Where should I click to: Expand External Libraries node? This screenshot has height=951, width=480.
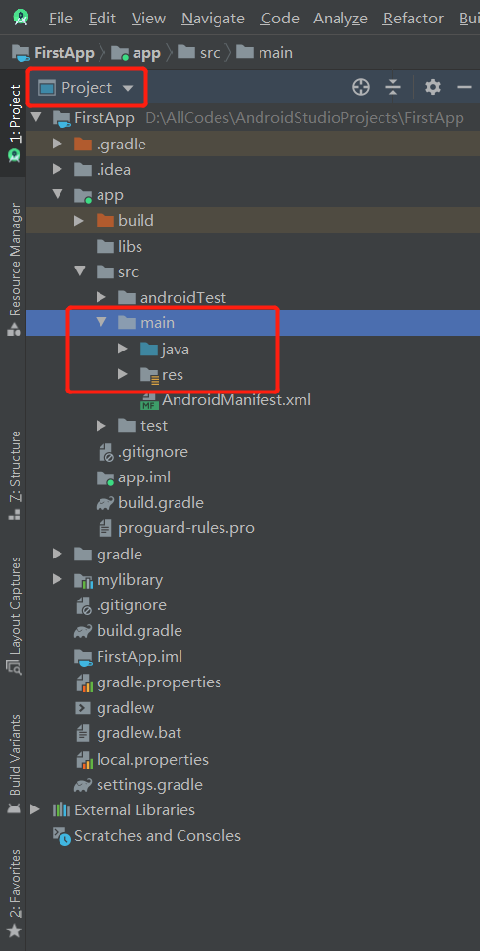(x=35, y=809)
